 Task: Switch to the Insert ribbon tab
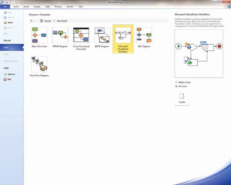[x=26, y=7]
